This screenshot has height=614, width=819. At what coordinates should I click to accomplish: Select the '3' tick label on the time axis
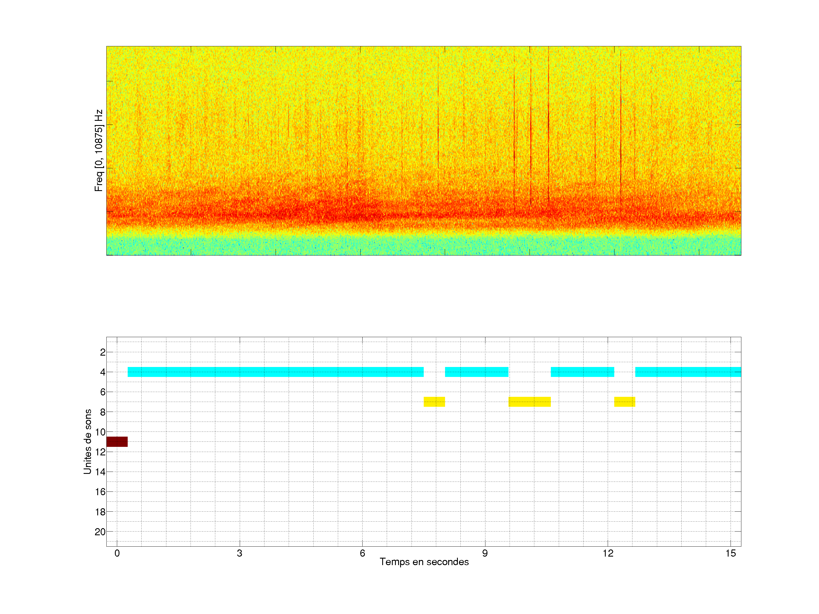[239, 553]
